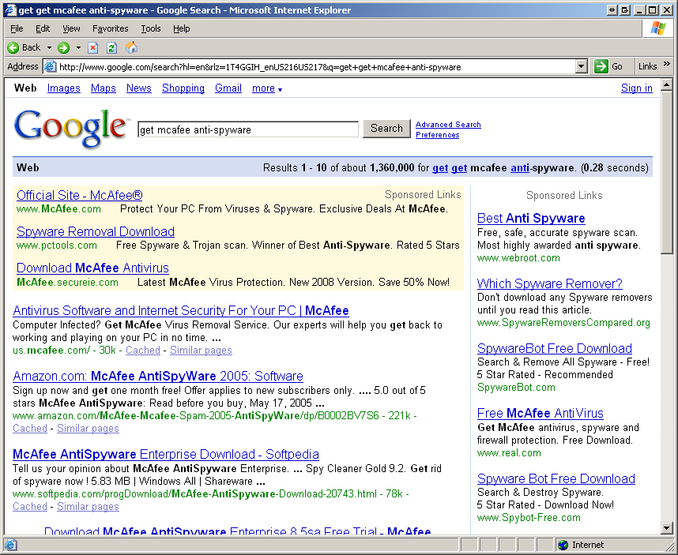Click the Internet zone status text
This screenshot has height=555, width=678.
(x=588, y=545)
